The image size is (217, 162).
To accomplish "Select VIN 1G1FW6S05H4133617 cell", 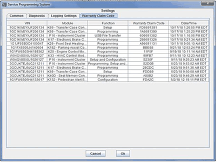I will pos(27,79).
